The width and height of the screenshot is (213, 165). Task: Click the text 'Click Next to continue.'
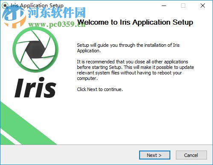click(100, 89)
